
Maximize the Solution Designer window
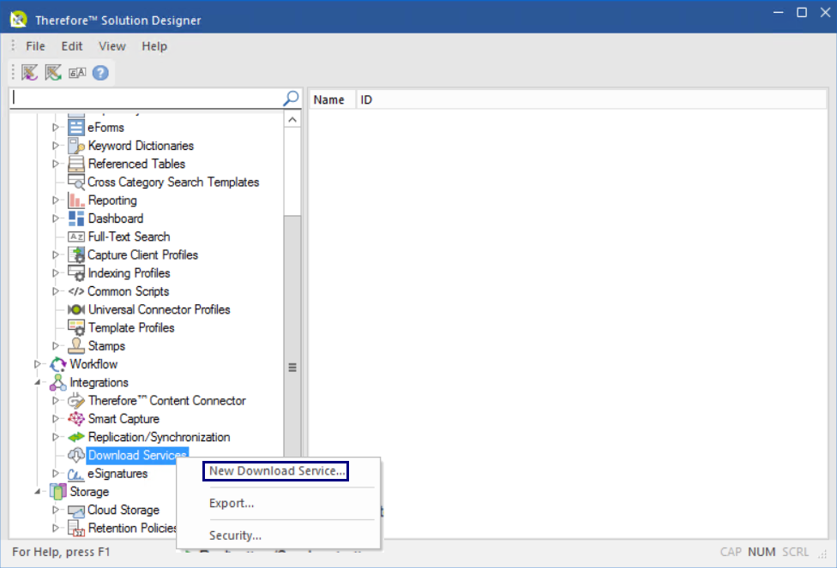click(802, 12)
